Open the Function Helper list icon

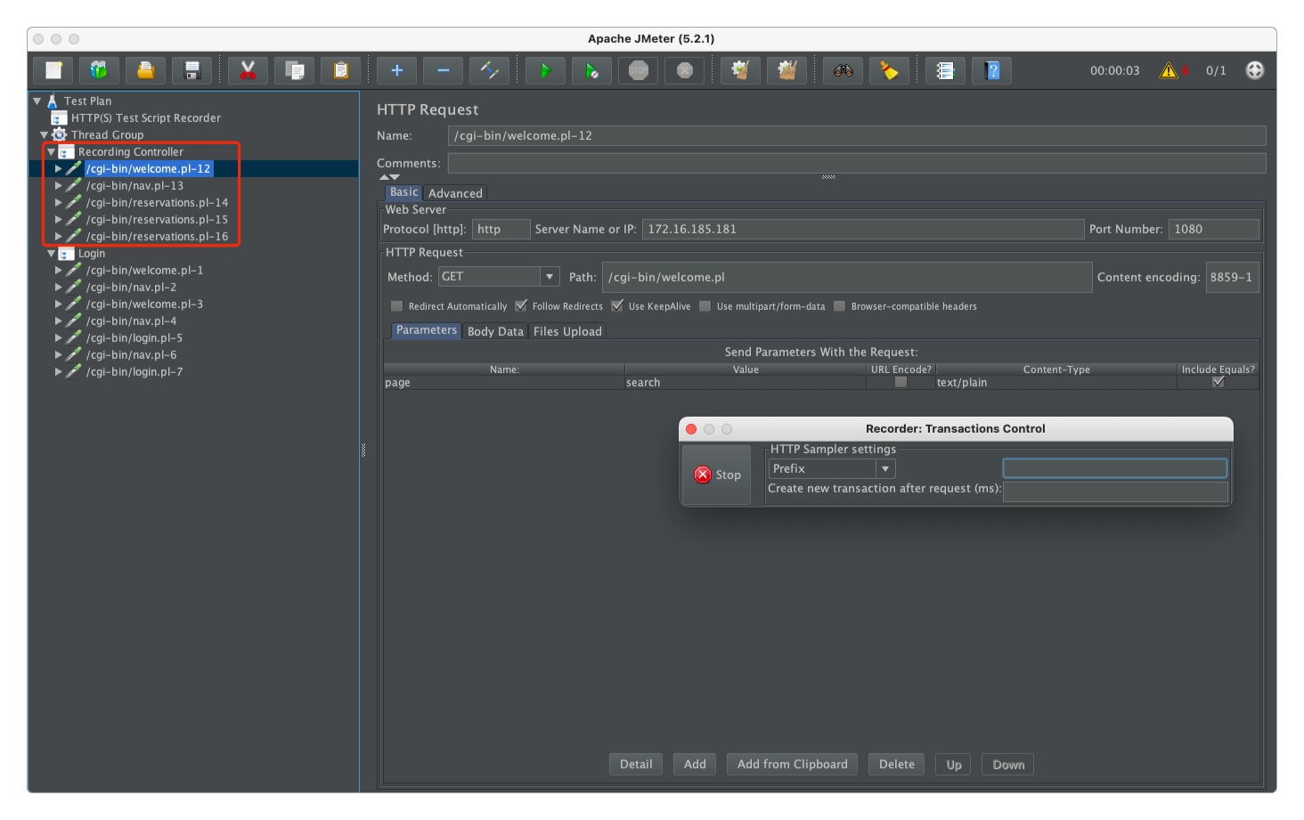click(946, 70)
